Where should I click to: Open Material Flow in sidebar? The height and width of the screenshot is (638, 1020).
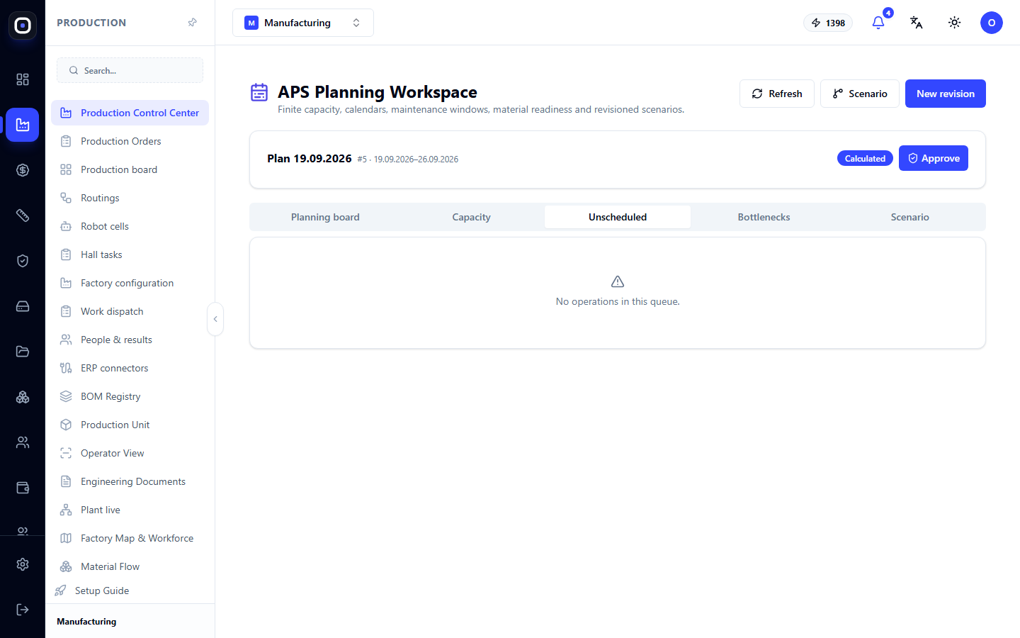click(130, 566)
